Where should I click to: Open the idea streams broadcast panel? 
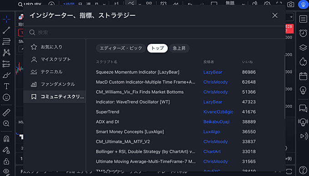click(x=303, y=122)
